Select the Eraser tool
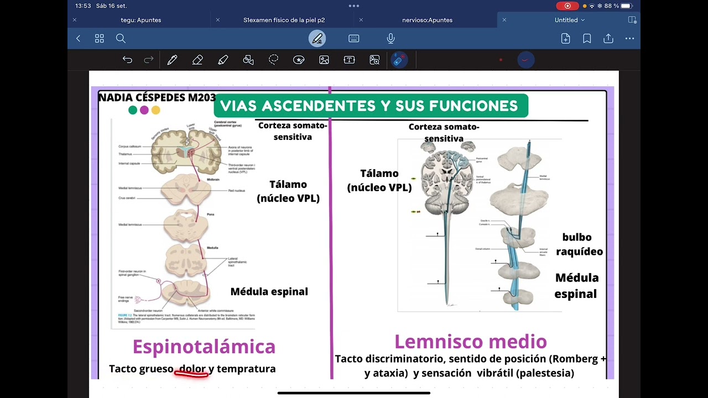 tap(197, 60)
